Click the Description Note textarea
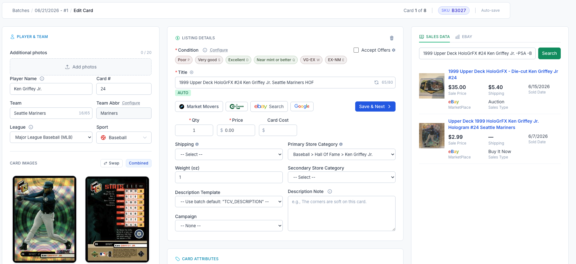The width and height of the screenshot is (576, 264). point(342,213)
